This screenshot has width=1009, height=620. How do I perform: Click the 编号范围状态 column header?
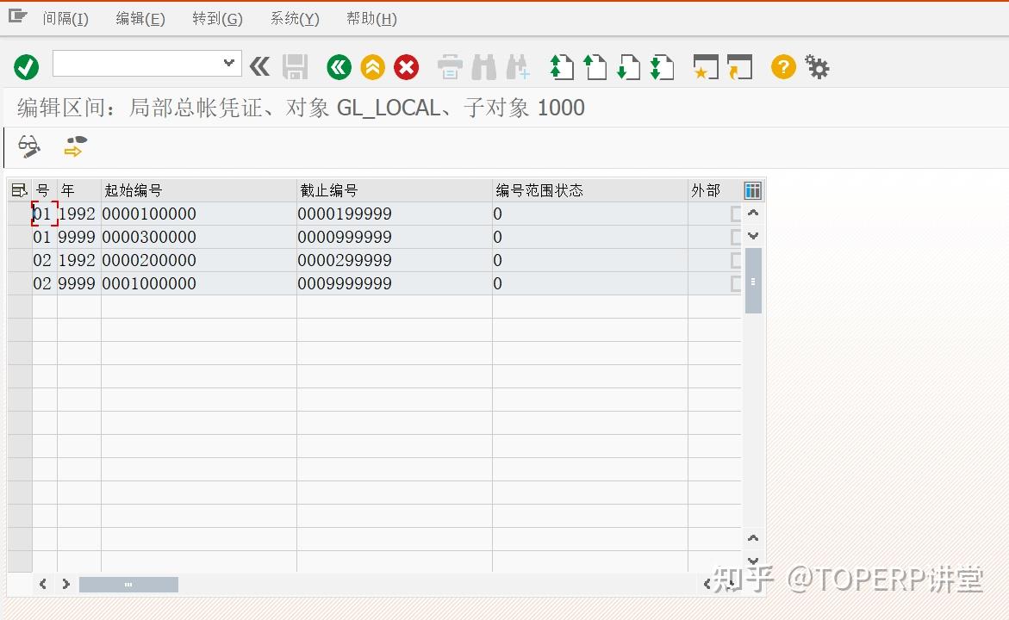pyautogui.click(x=590, y=190)
